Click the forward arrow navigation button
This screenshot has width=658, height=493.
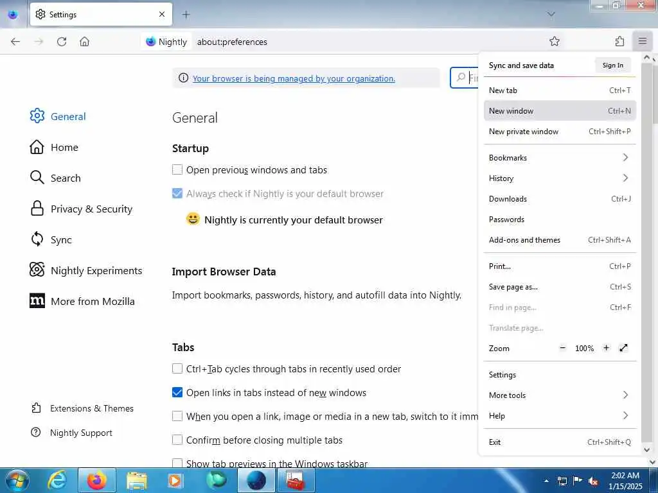click(39, 42)
